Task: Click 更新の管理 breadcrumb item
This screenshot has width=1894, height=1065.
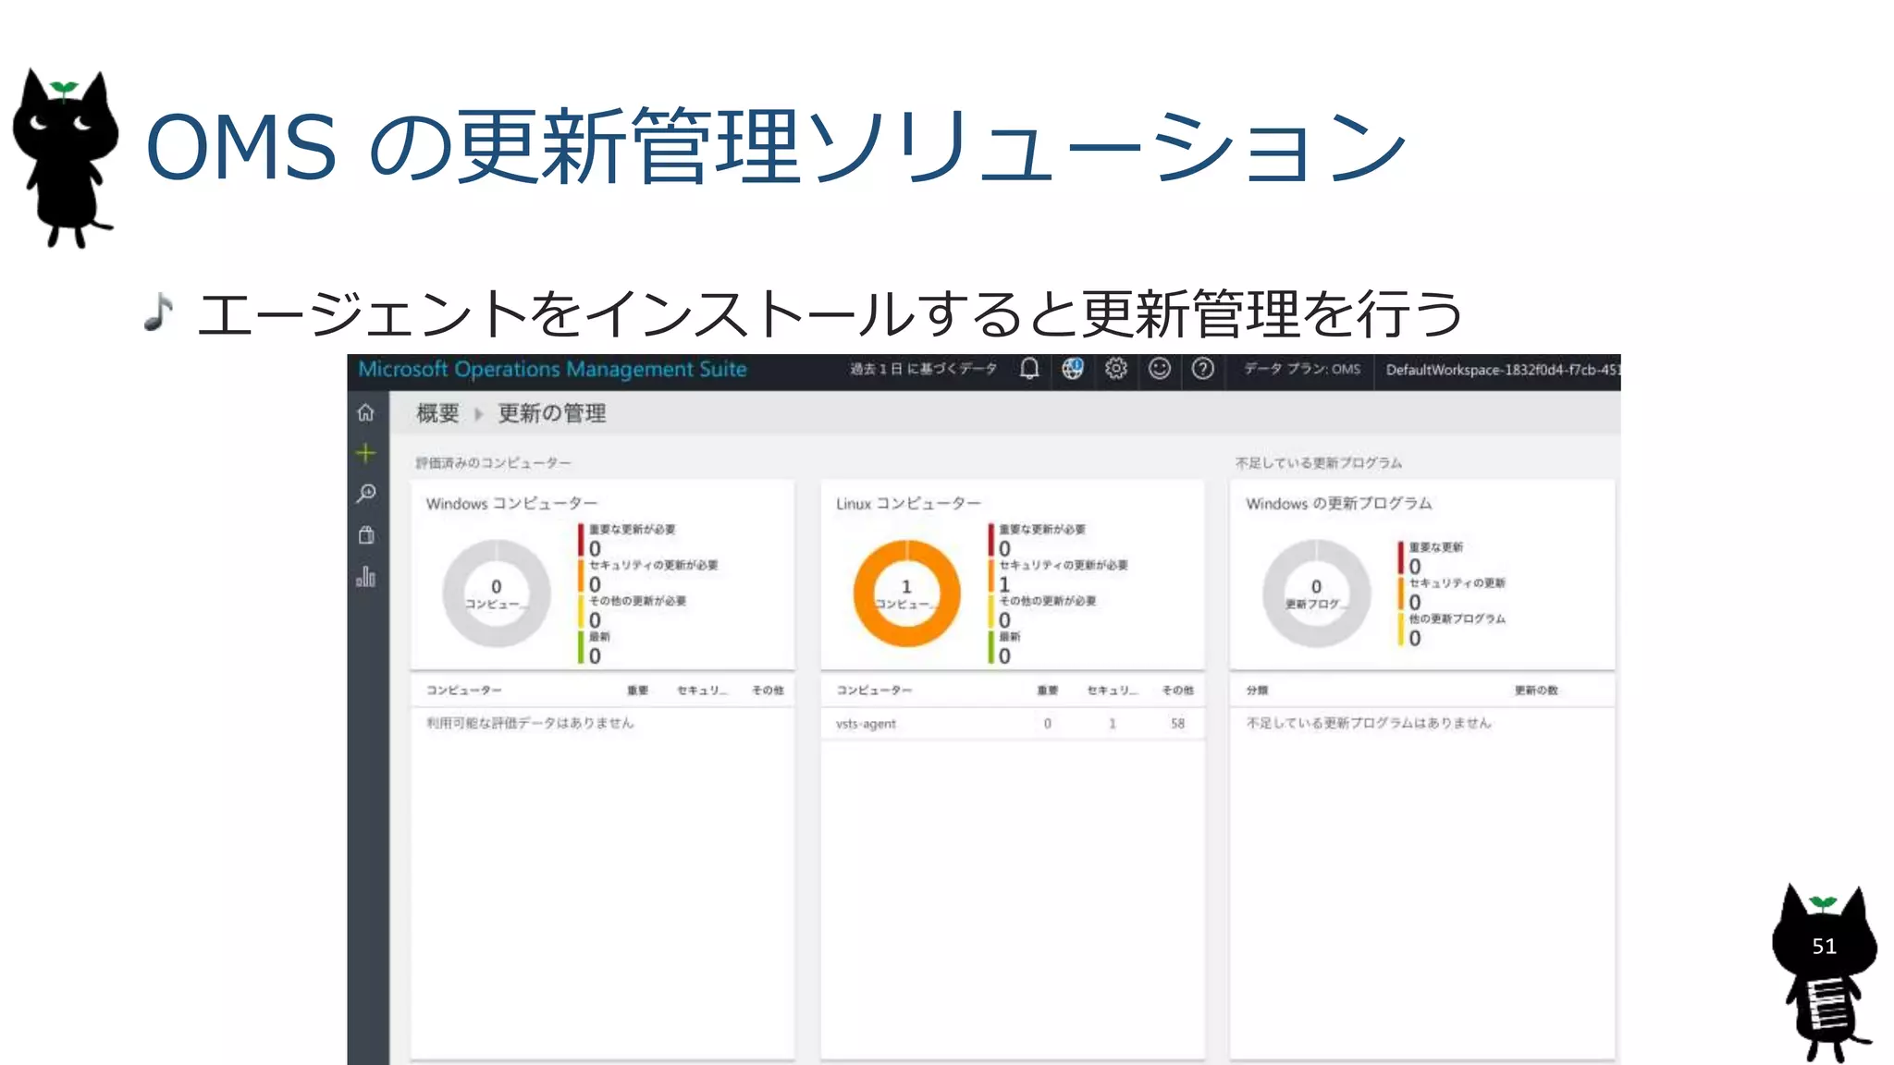Action: pyautogui.click(x=552, y=413)
